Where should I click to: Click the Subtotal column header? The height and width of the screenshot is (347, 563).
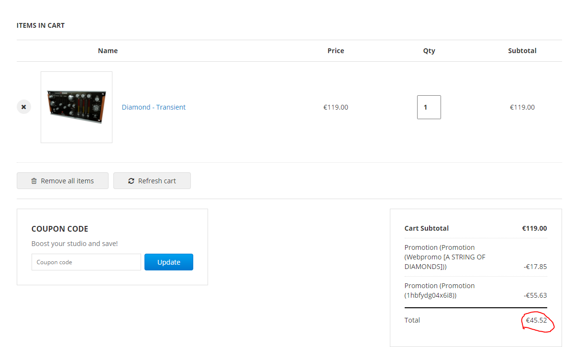point(522,51)
